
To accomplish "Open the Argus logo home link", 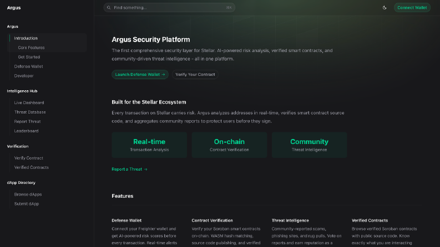I will point(14,8).
